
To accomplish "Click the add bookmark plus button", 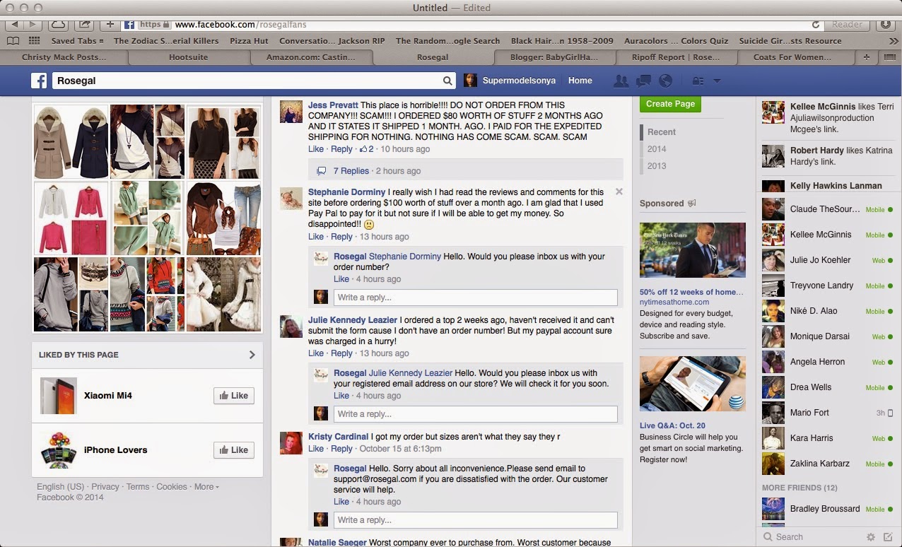I will (110, 24).
